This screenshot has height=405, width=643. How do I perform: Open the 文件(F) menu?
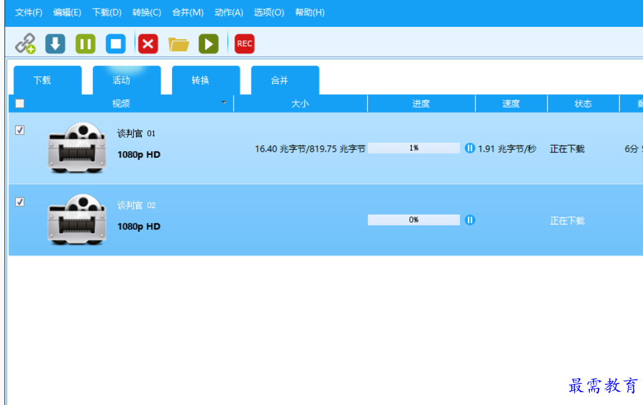click(x=29, y=12)
